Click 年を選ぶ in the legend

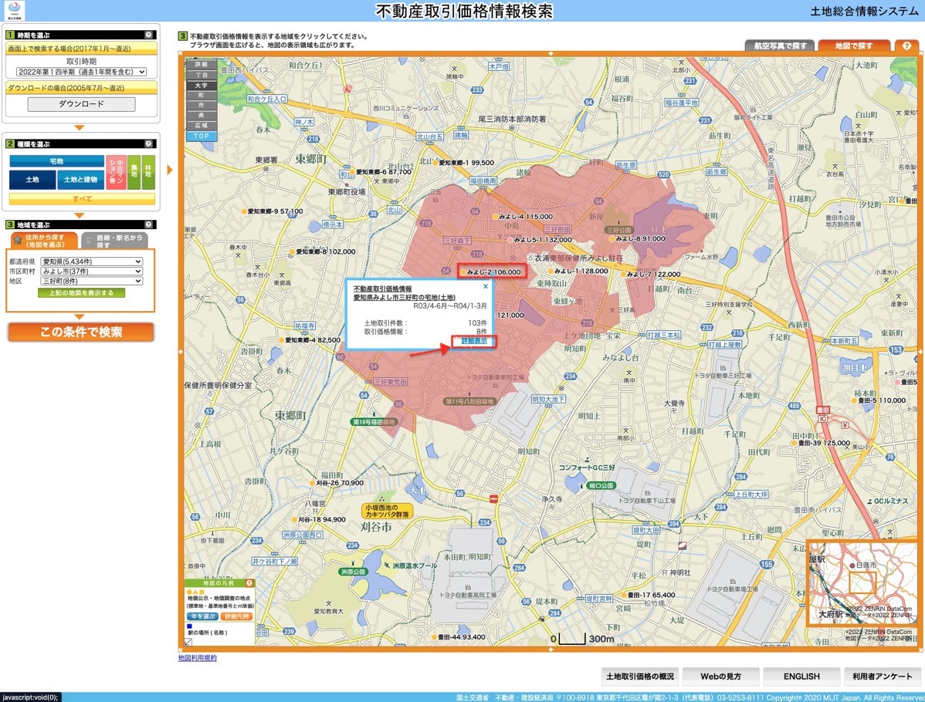203,616
